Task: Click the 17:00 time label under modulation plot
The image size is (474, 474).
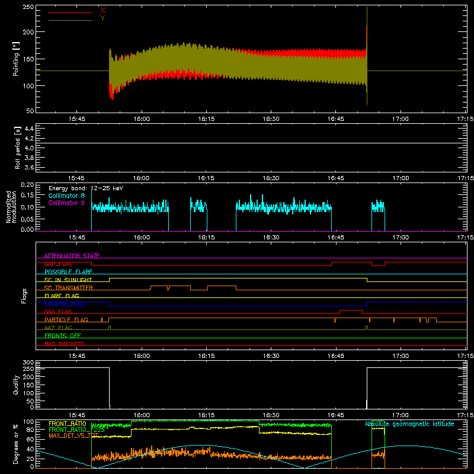Action: (x=401, y=238)
